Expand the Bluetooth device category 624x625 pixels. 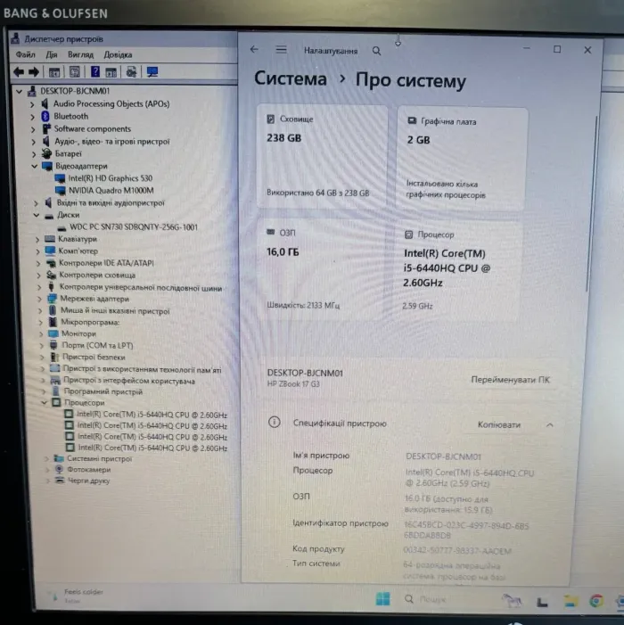(32, 116)
